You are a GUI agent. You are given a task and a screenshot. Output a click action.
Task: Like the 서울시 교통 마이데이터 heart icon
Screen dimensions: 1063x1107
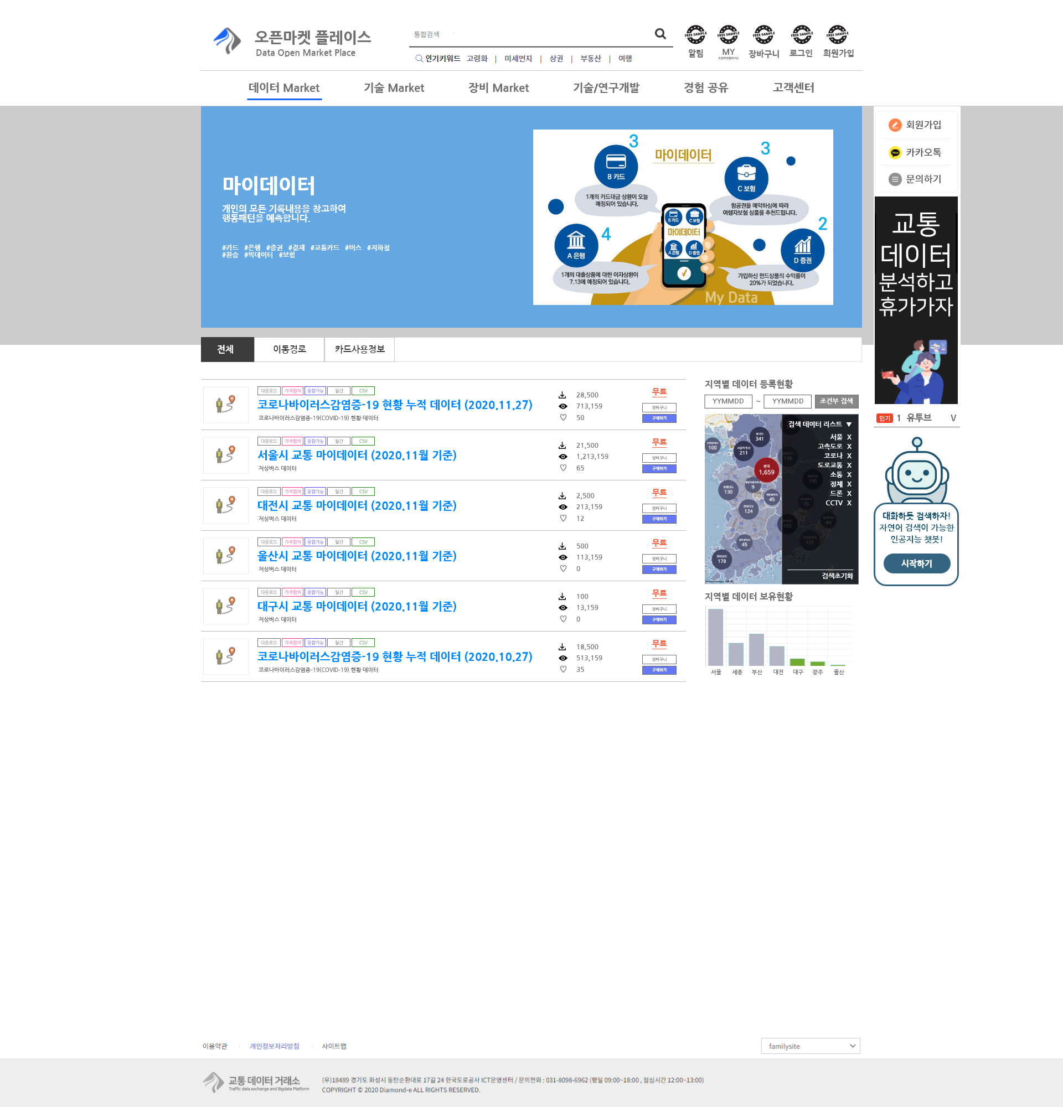[563, 468]
